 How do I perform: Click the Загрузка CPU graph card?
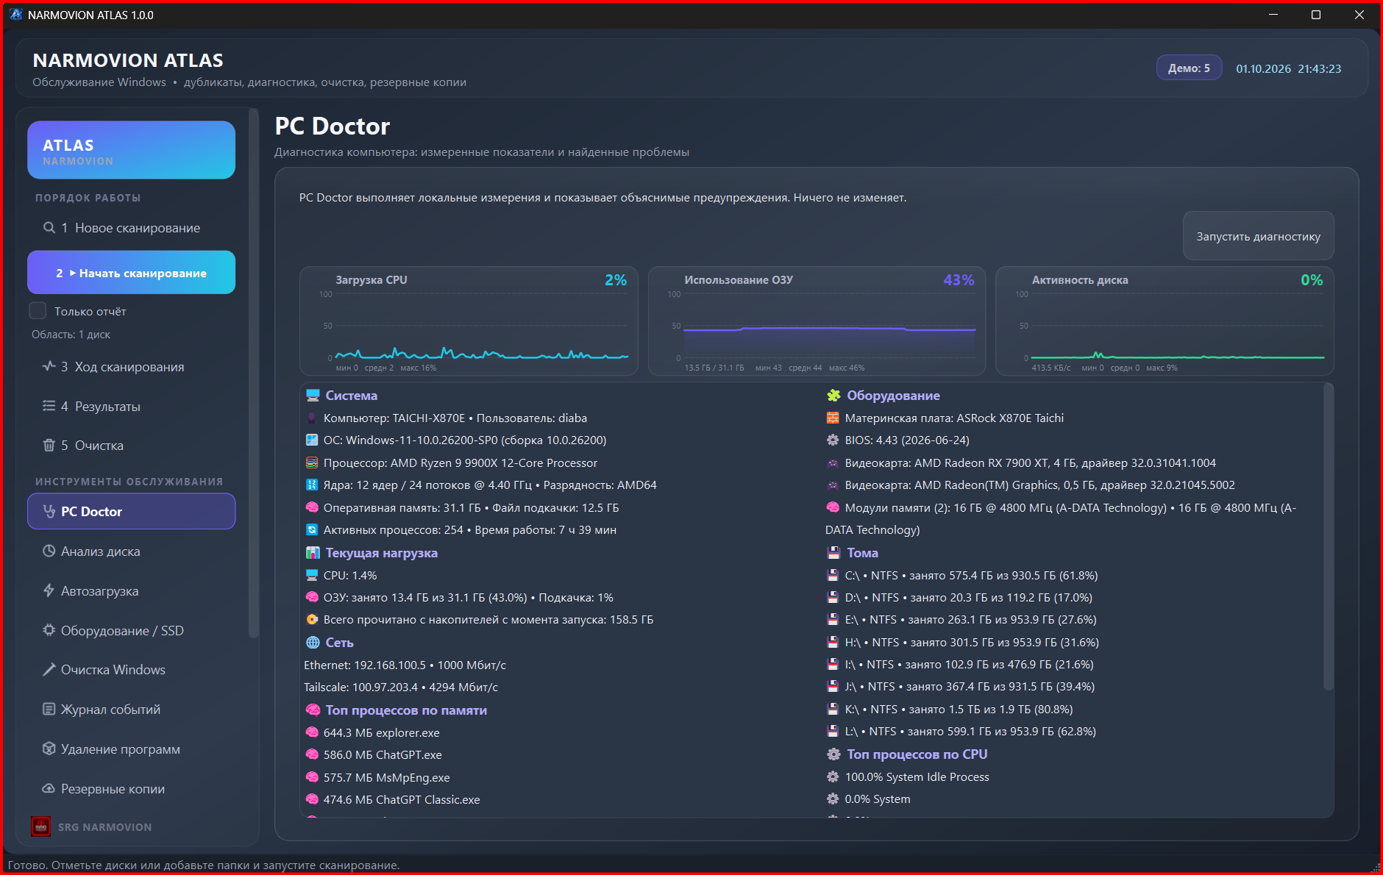[469, 321]
